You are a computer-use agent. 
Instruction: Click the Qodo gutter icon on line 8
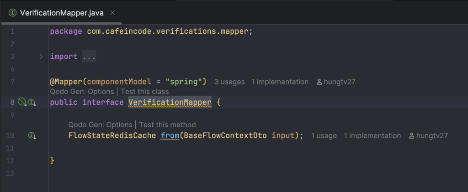pos(22,102)
